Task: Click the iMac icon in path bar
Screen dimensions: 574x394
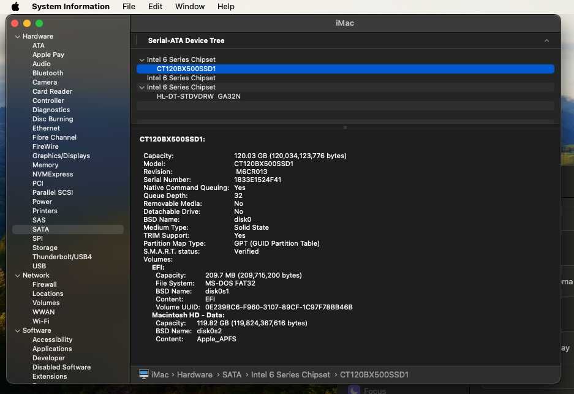Action: tap(144, 374)
